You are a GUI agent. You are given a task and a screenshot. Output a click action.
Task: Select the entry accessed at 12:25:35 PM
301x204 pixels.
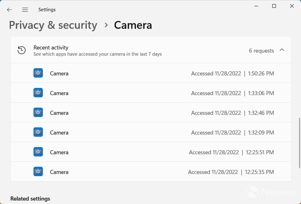point(151,171)
